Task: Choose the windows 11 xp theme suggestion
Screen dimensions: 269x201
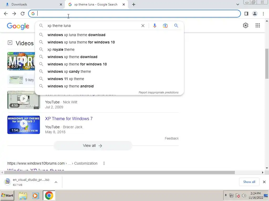Action: 109,79
